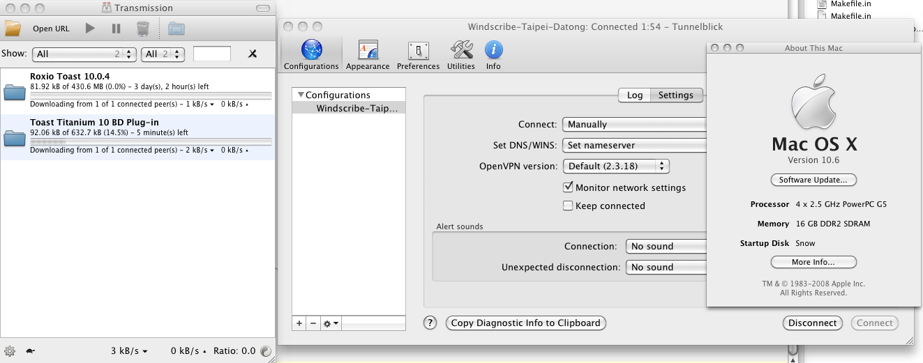Viewport: 923px width, 363px height.
Task: Click Open URL in Transmission toolbar
Action: (x=51, y=29)
